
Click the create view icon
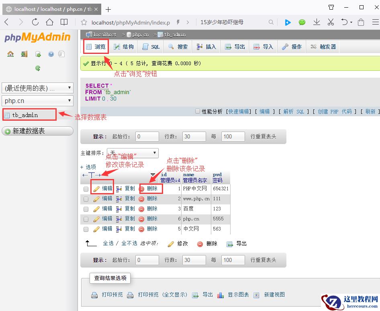point(256,295)
